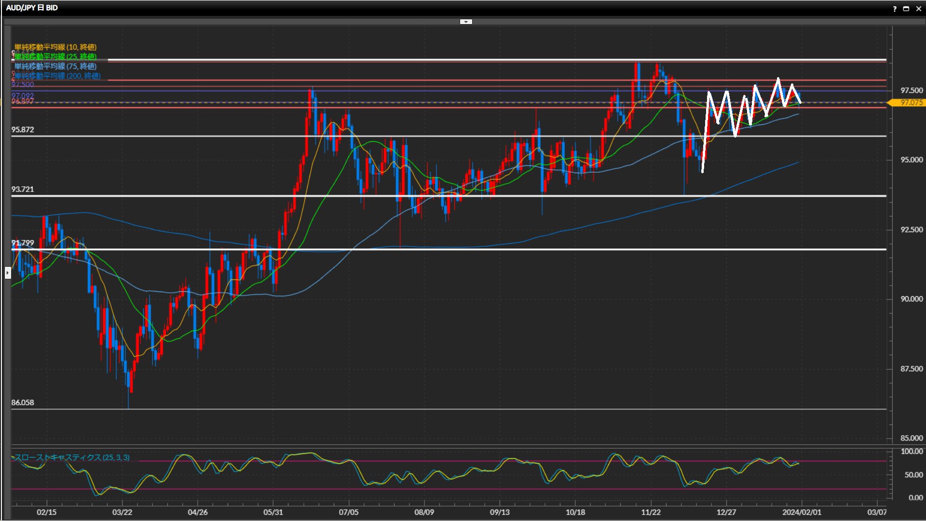Click the help question mark icon

click(x=895, y=9)
